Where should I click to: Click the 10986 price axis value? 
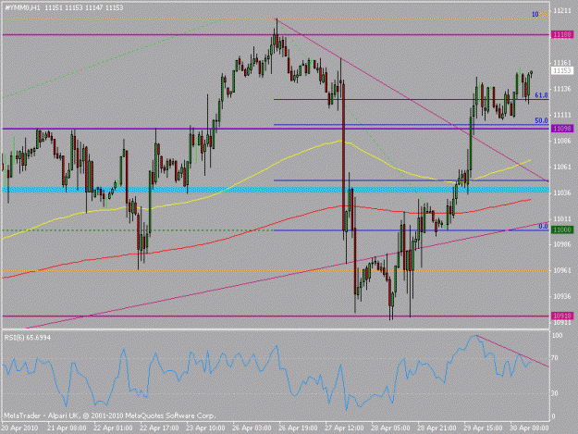[x=562, y=244]
